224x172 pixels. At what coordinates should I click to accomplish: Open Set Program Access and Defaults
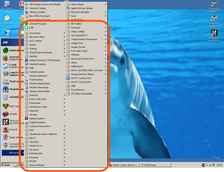point(45,4)
